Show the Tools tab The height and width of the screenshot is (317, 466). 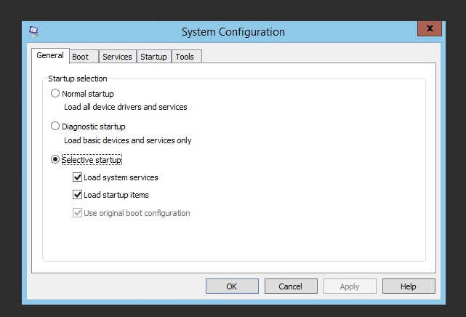point(185,57)
